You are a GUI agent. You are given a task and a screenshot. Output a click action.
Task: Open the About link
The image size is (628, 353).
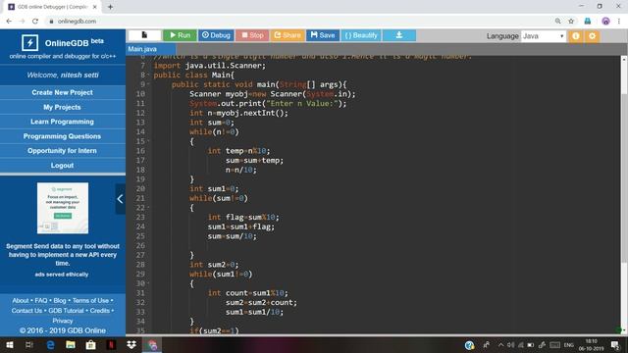21,300
